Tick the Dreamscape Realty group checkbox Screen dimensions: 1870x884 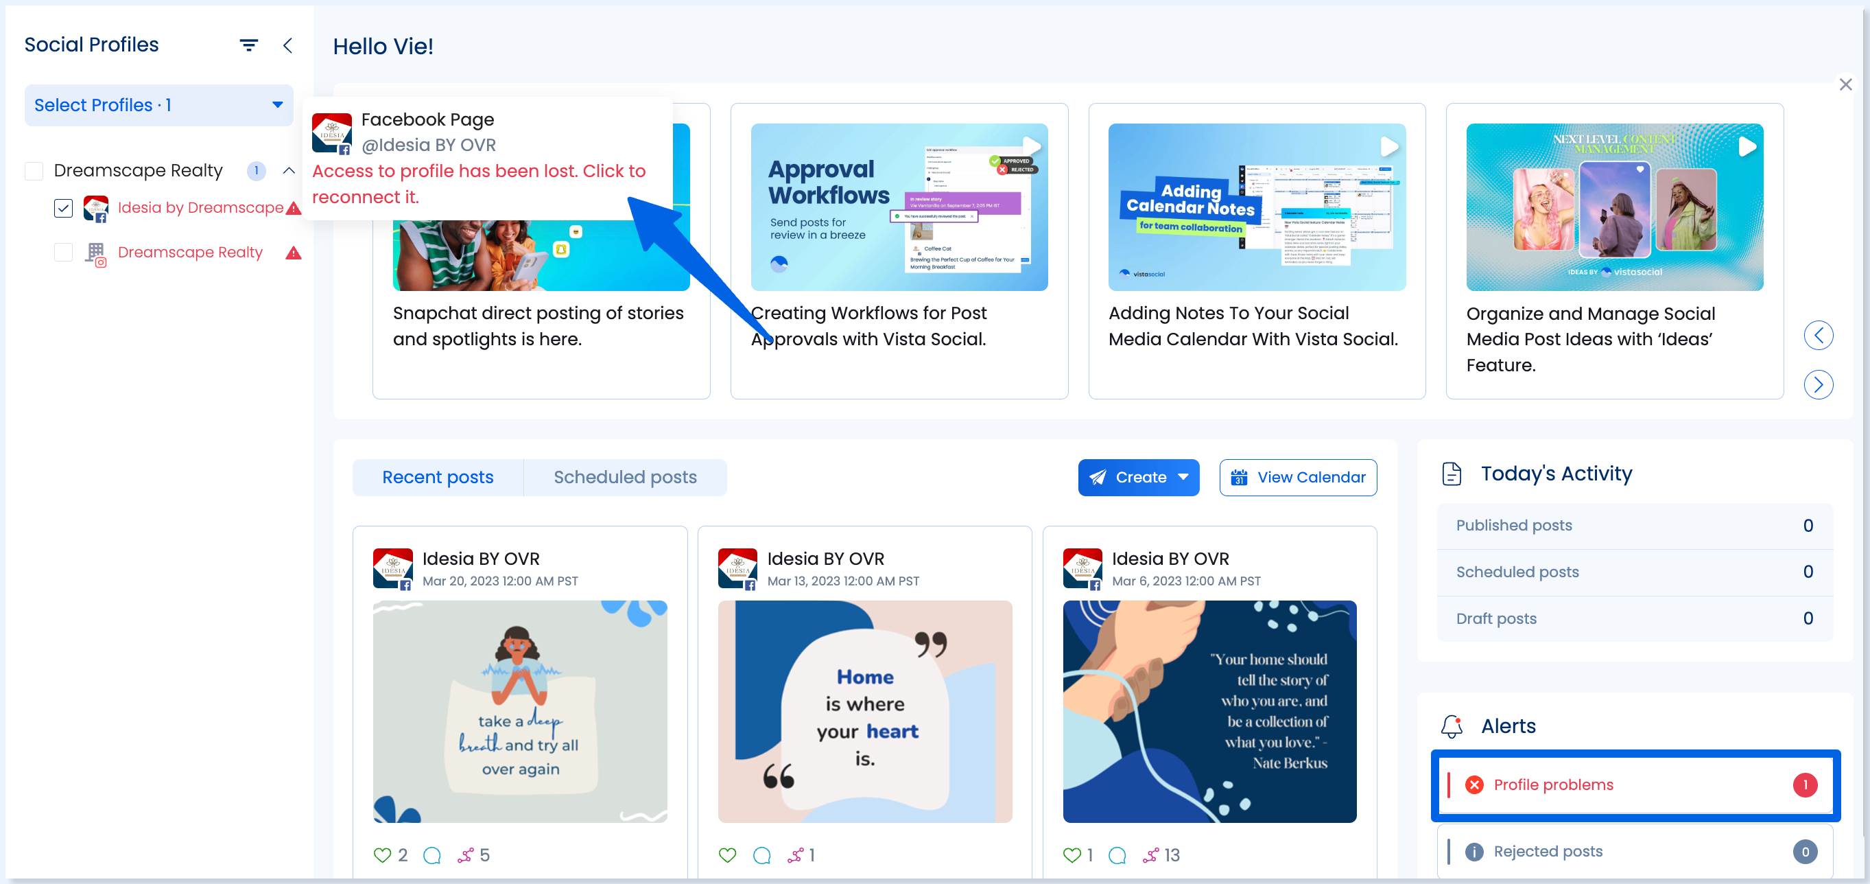(x=34, y=171)
